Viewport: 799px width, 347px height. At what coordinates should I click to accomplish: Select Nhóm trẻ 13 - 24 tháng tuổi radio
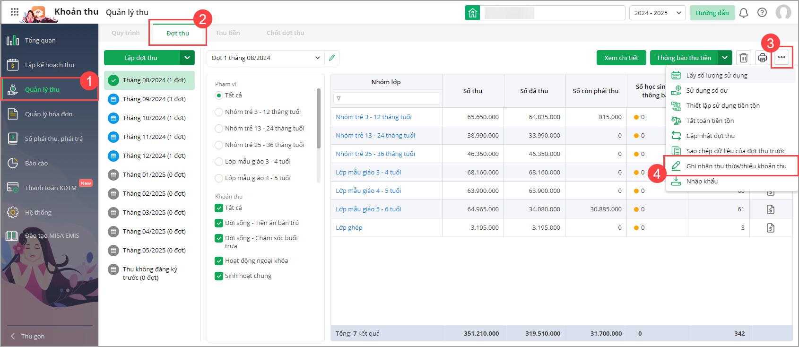point(219,129)
